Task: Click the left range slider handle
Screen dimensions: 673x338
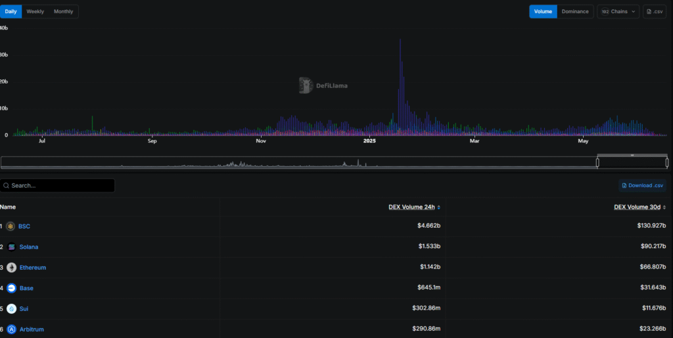Action: click(597, 162)
